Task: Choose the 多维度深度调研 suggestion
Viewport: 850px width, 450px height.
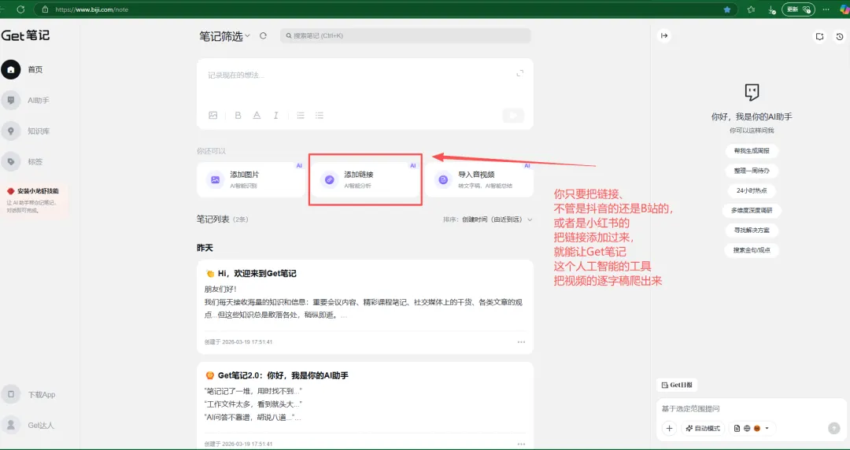Action: (752, 210)
